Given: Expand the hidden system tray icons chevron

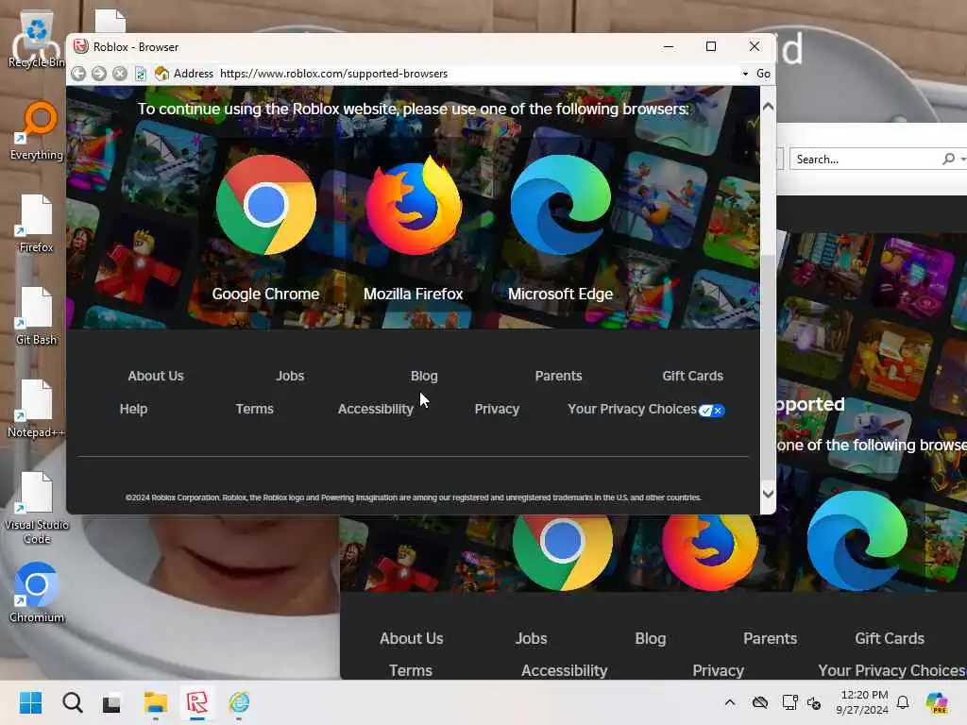Looking at the screenshot, I should click(730, 702).
